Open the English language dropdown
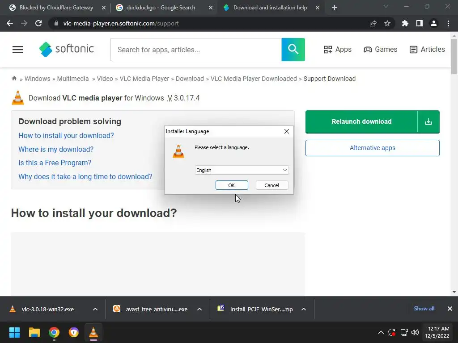 pyautogui.click(x=242, y=170)
